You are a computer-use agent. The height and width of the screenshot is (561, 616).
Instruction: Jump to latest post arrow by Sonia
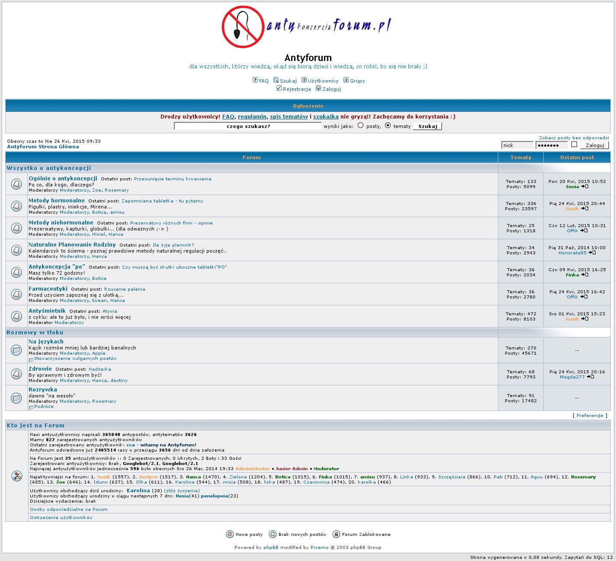pyautogui.click(x=585, y=186)
